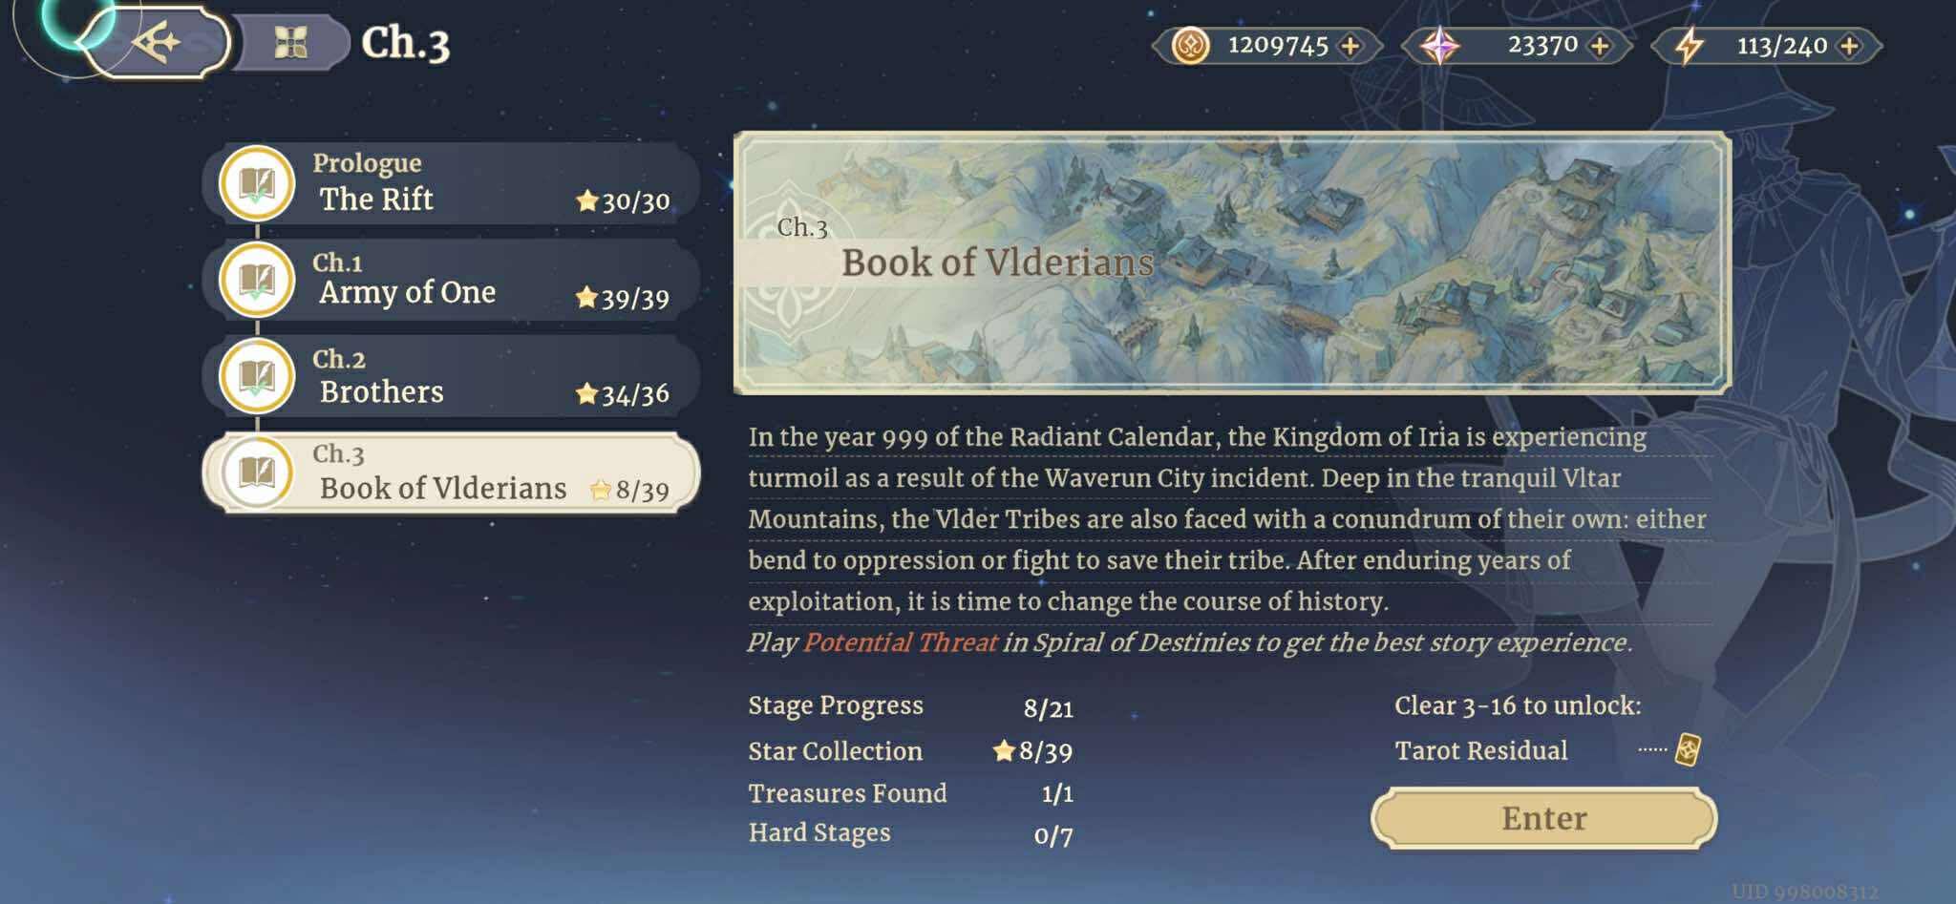Click the Book of Vlderians map banner
1956x904 pixels.
pos(1231,263)
